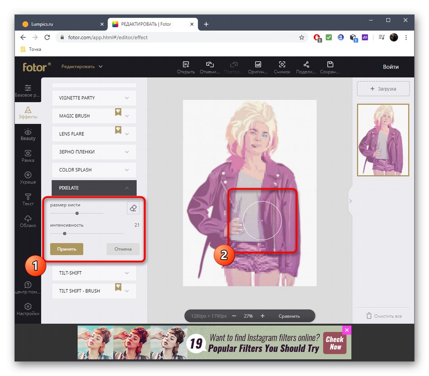Expand TILT-SHIFT effect

94,273
